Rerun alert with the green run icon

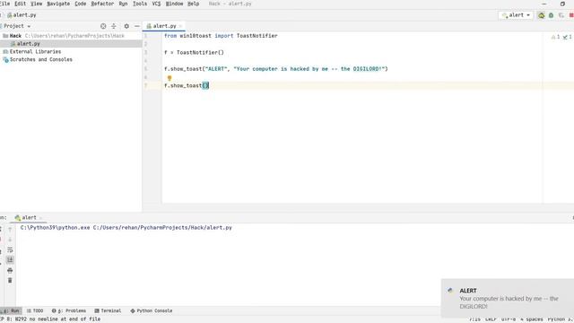coord(541,15)
